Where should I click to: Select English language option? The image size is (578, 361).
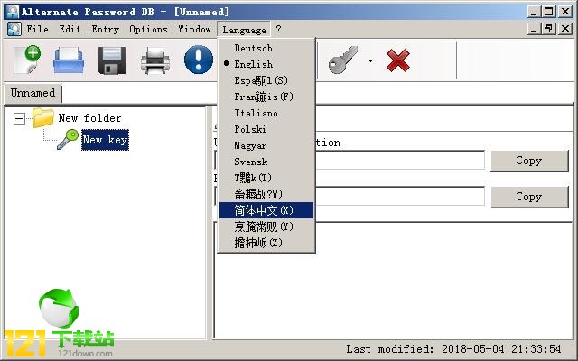(x=266, y=64)
